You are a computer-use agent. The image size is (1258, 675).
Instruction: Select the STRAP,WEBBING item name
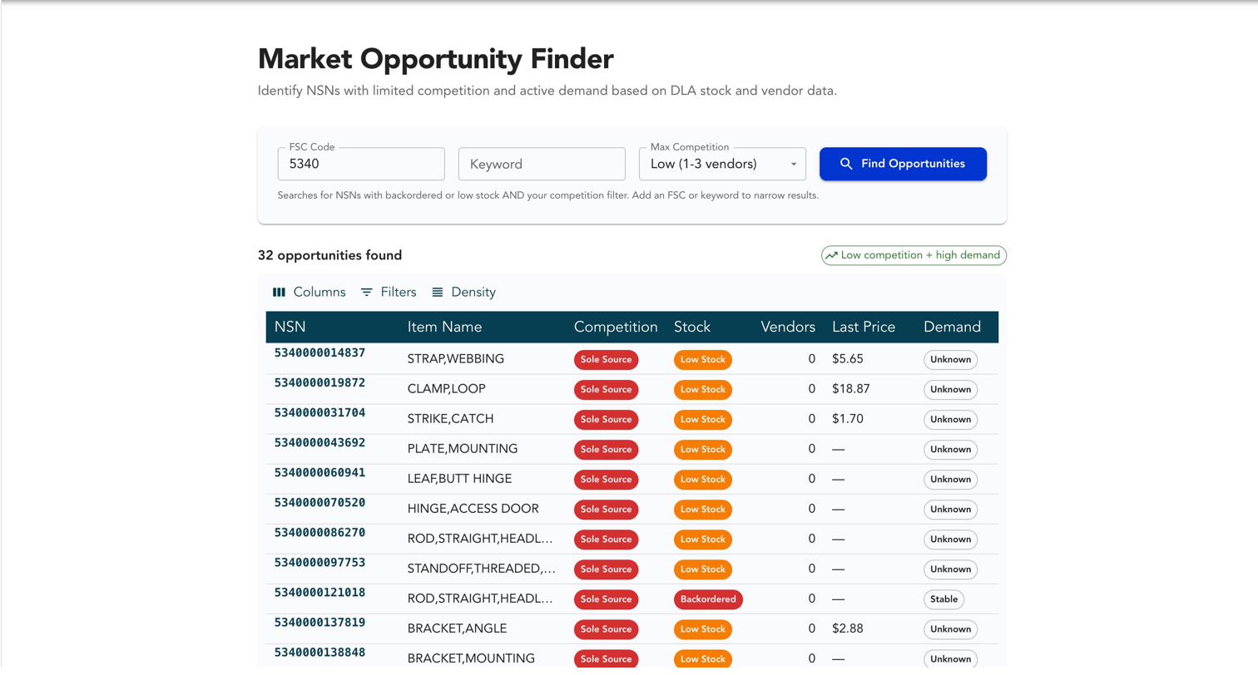coord(456,359)
